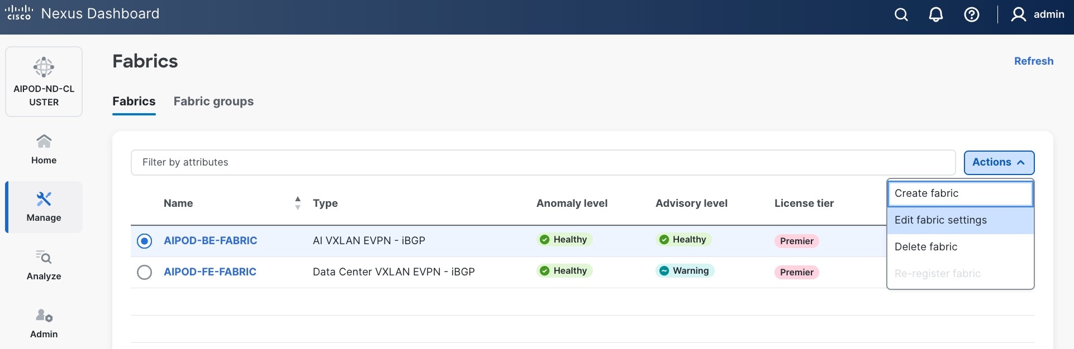This screenshot has height=349, width=1074.
Task: Choose Create fabric from the menu
Action: pyautogui.click(x=960, y=193)
